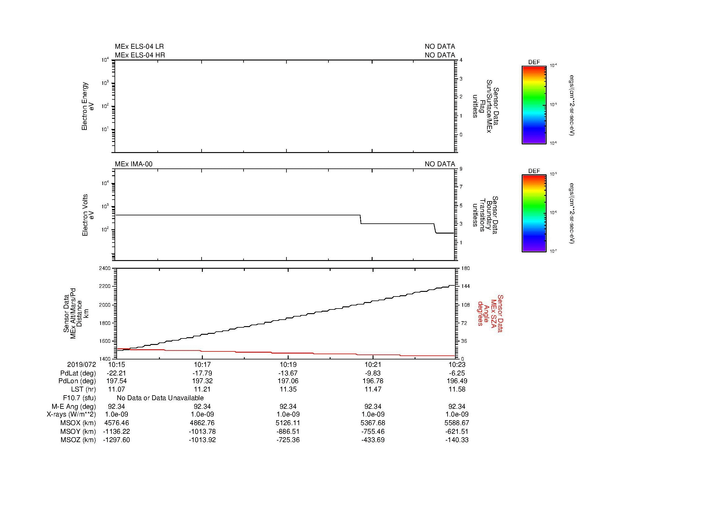Click PdLon value 196.49
This screenshot has width=722, height=510.
click(x=457, y=381)
